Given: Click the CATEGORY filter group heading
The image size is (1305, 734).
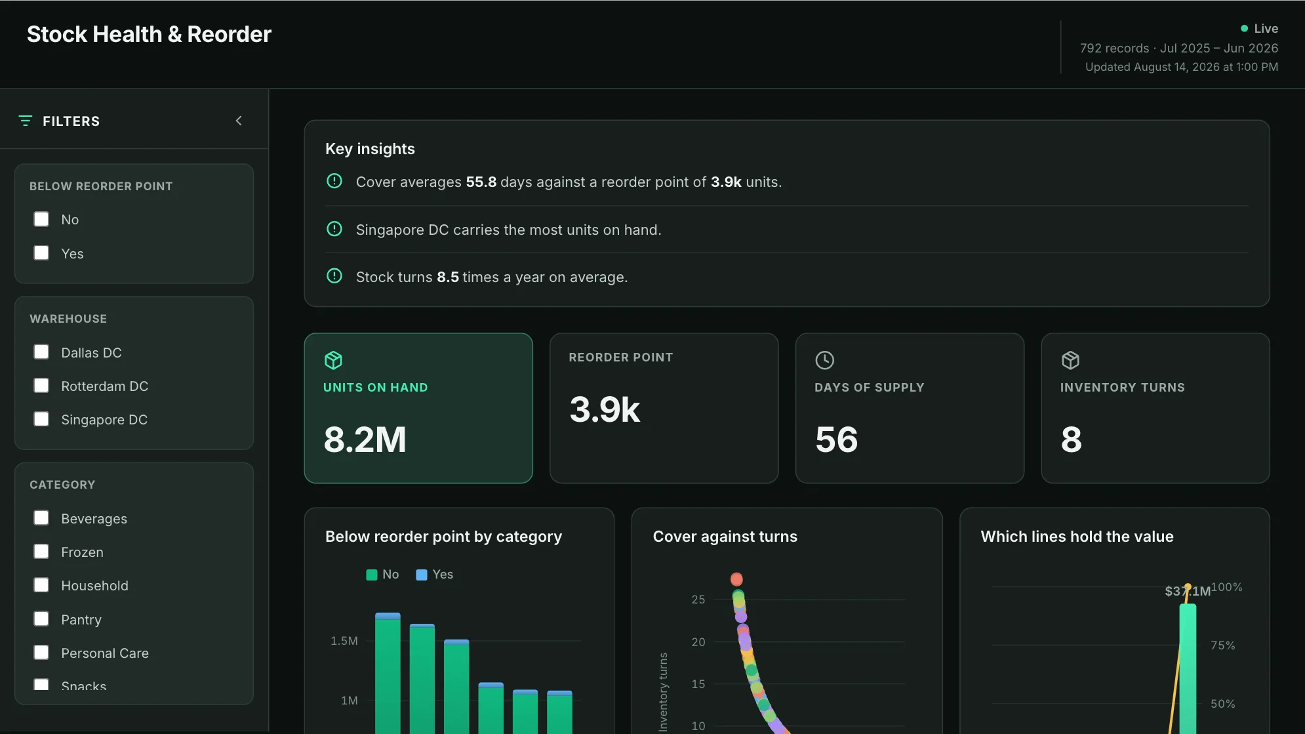Looking at the screenshot, I should pos(62,485).
